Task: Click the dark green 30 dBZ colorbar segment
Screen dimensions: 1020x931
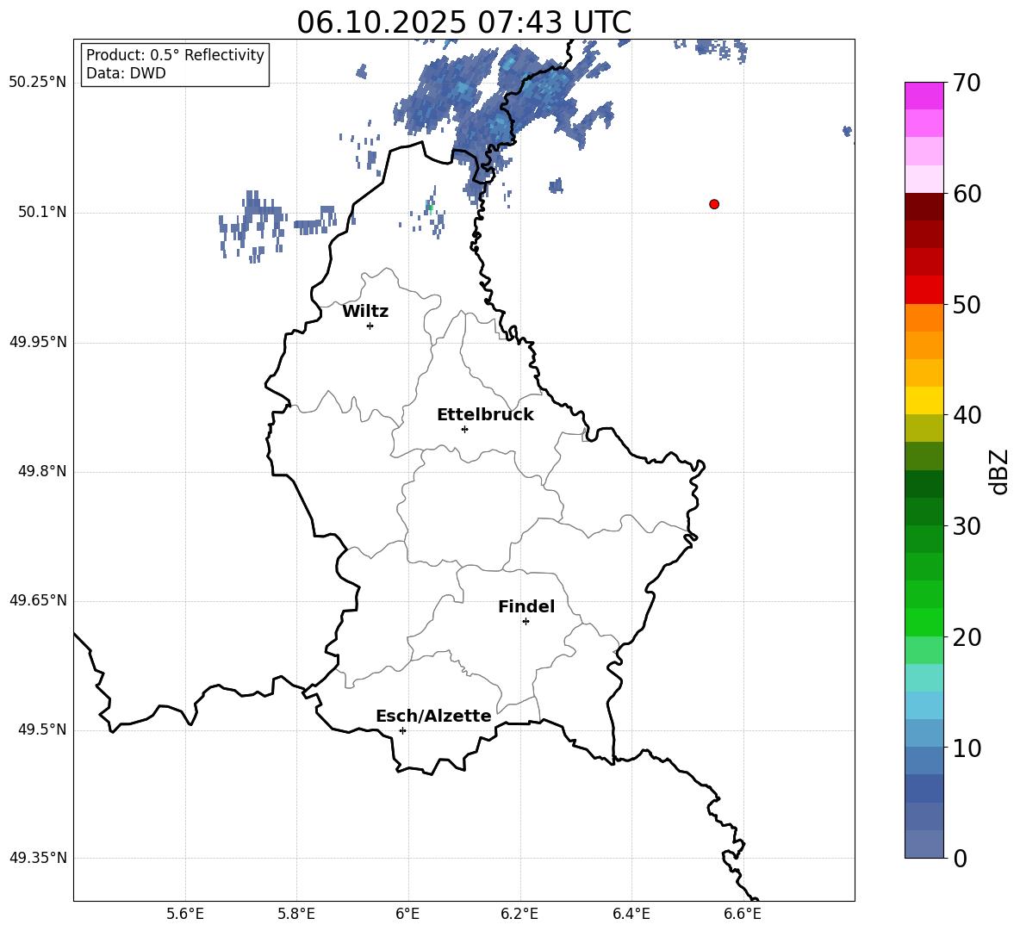Action: click(924, 512)
